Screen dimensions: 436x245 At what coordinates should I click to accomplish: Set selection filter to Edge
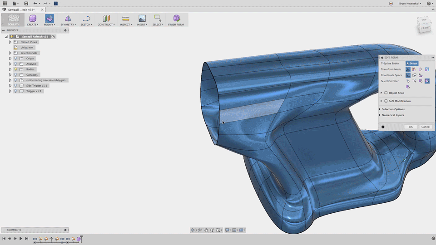(414, 81)
